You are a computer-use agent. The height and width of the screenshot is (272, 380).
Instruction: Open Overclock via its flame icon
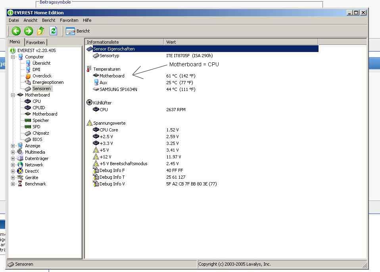coord(28,76)
